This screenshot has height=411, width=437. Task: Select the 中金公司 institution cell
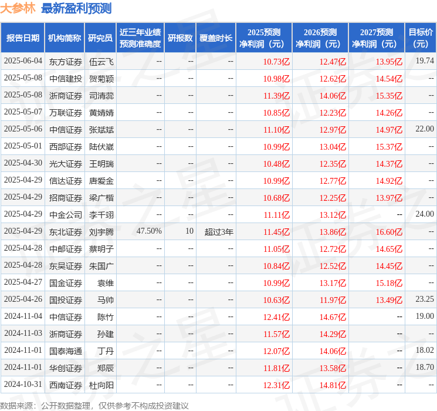tap(66, 215)
